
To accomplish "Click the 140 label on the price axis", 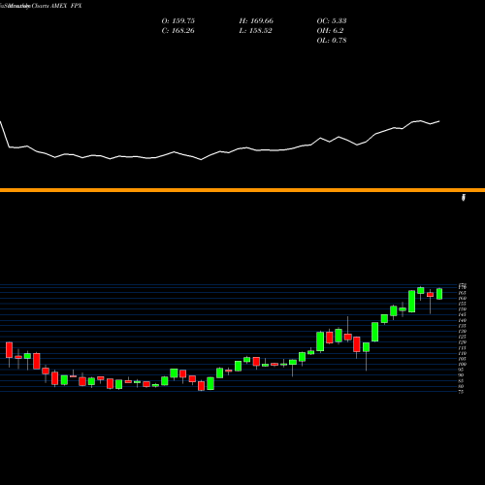I will pos(463,320).
